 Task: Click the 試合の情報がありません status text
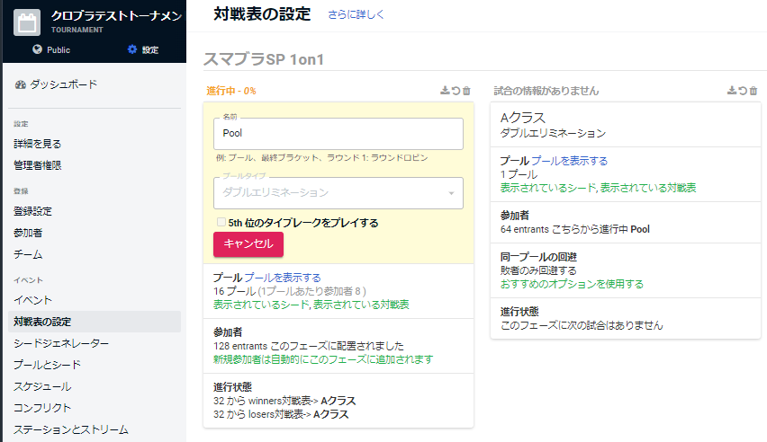pos(546,91)
